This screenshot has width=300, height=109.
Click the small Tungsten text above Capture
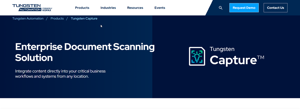[222, 49]
